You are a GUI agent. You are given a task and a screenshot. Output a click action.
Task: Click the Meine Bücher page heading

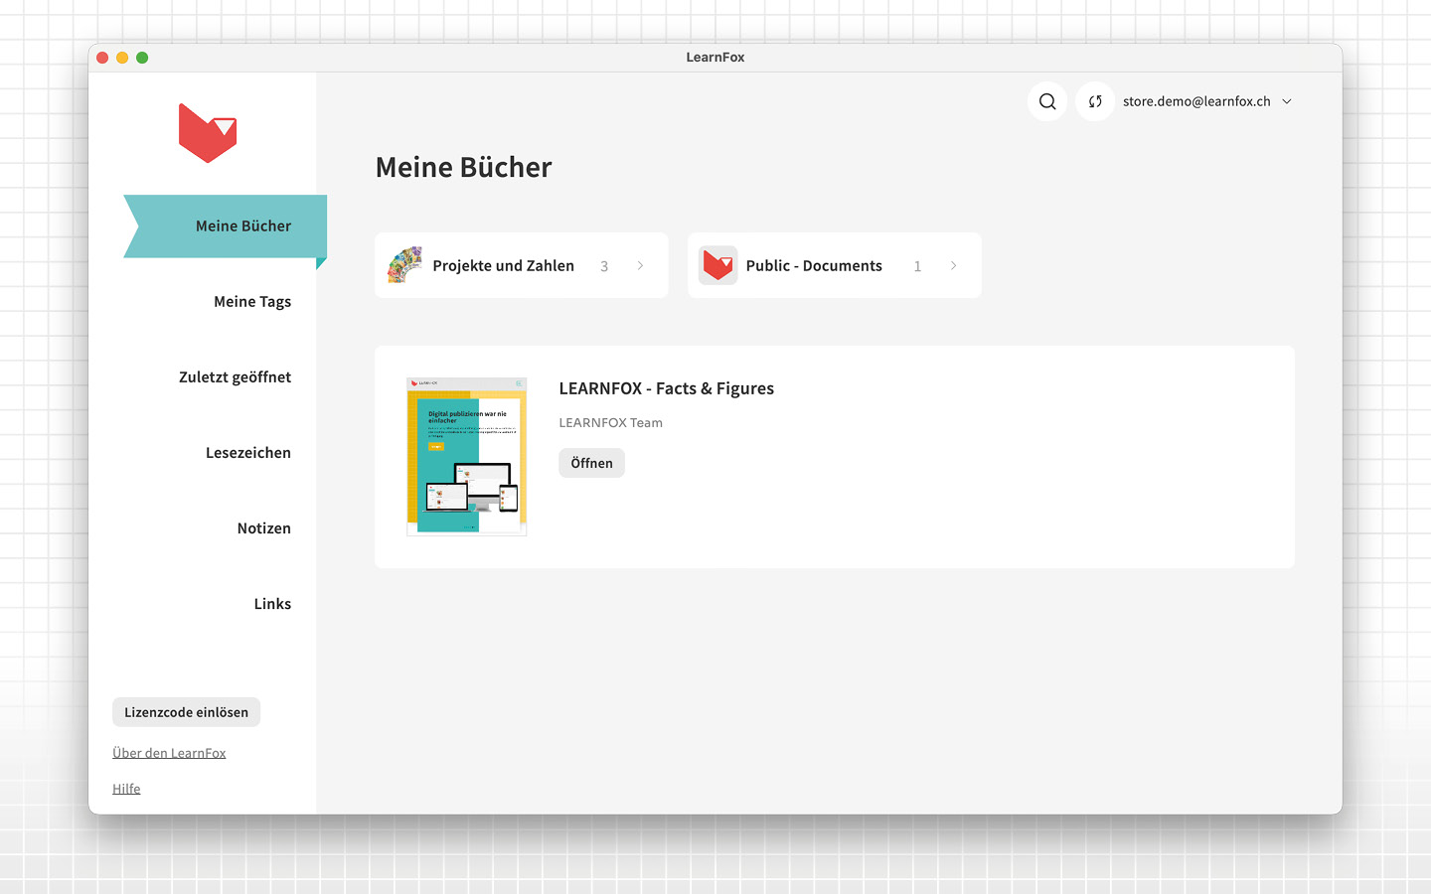click(463, 167)
